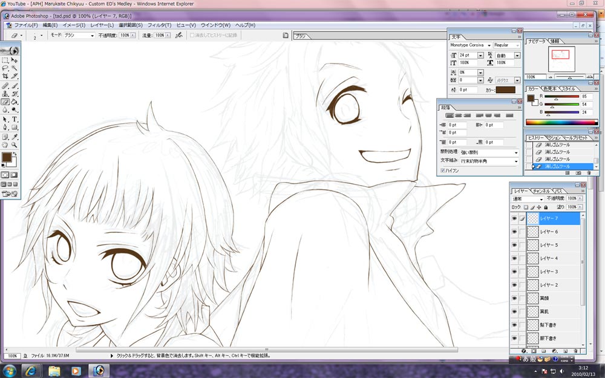Hide レイヤー 5 with its eye icon

514,246
